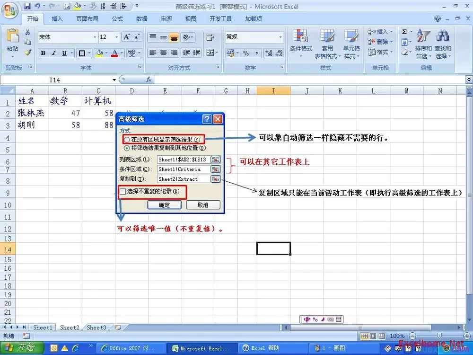Select filter in place radio option
The height and width of the screenshot is (355, 473).
pyautogui.click(x=127, y=140)
